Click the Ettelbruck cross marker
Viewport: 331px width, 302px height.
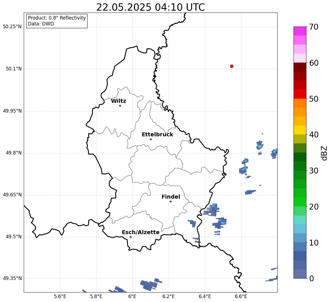[x=151, y=139]
